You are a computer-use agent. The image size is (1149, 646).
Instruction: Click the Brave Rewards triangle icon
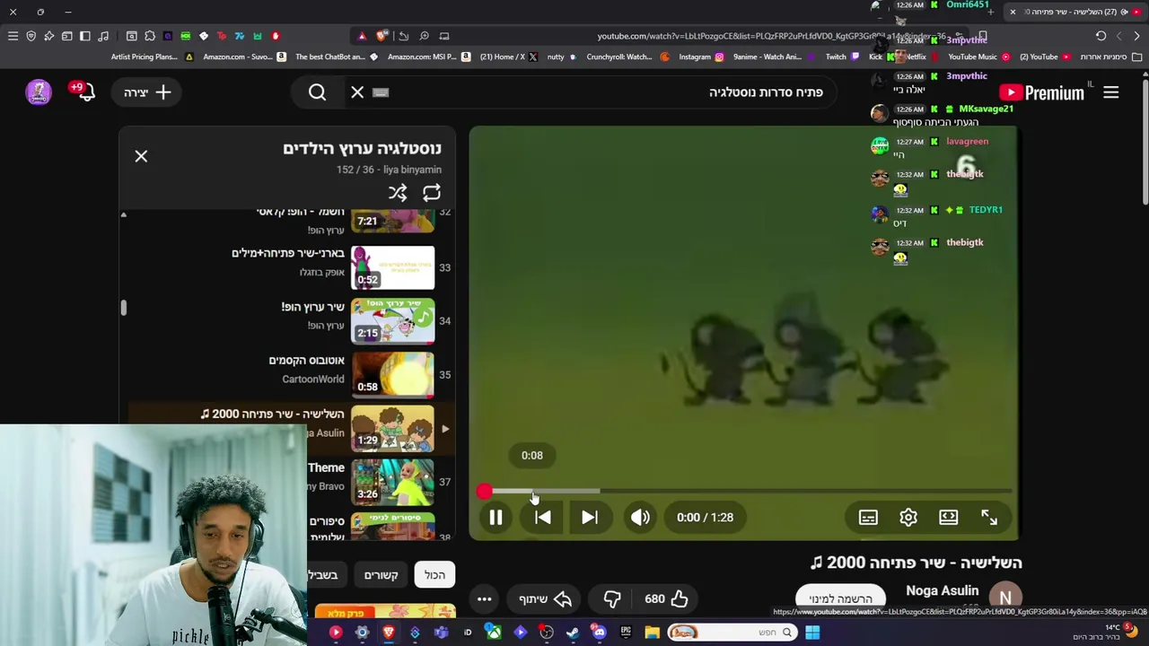[362, 36]
